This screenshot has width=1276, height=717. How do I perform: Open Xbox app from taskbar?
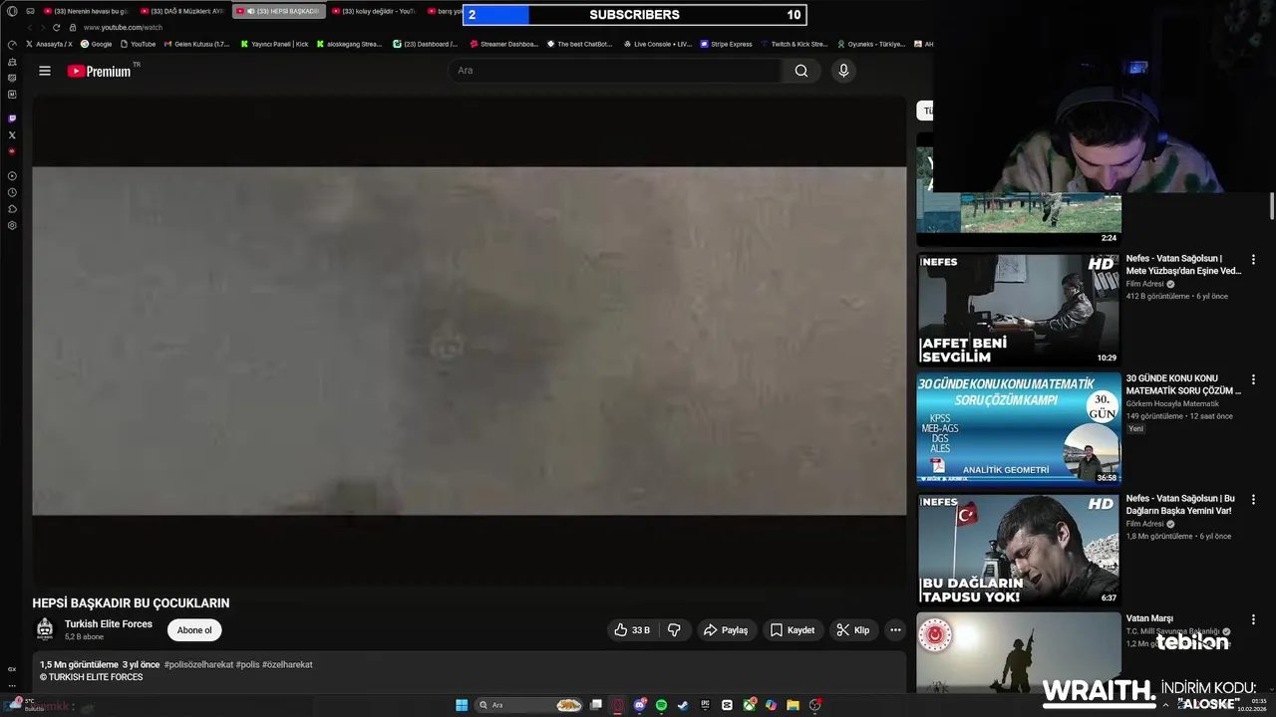[x=749, y=705]
